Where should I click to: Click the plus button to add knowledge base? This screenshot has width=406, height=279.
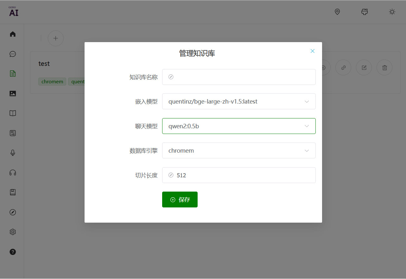[56, 38]
